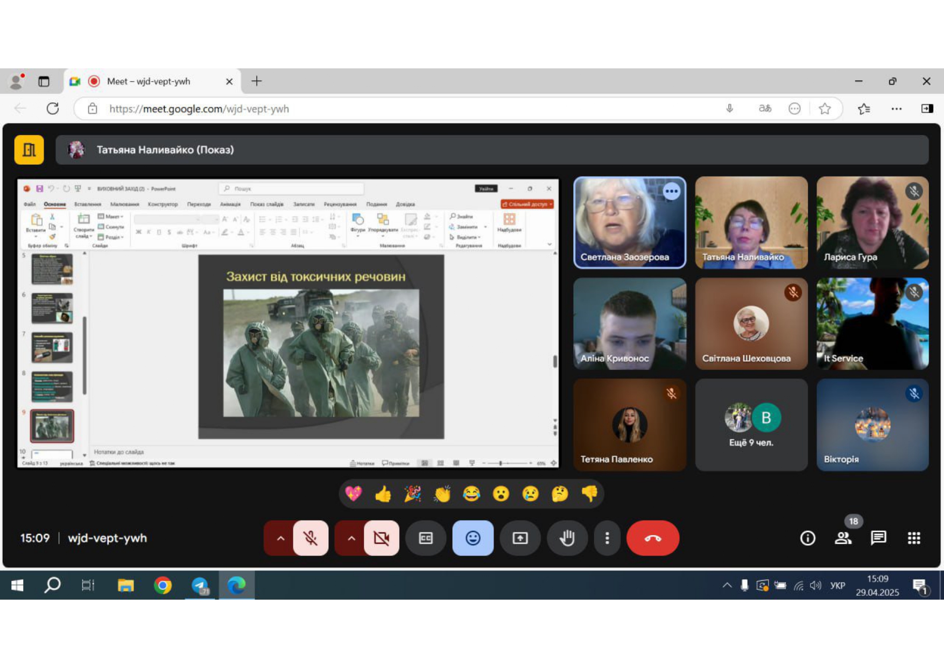Open more options three-dot menu
944x668 pixels.
click(x=607, y=538)
